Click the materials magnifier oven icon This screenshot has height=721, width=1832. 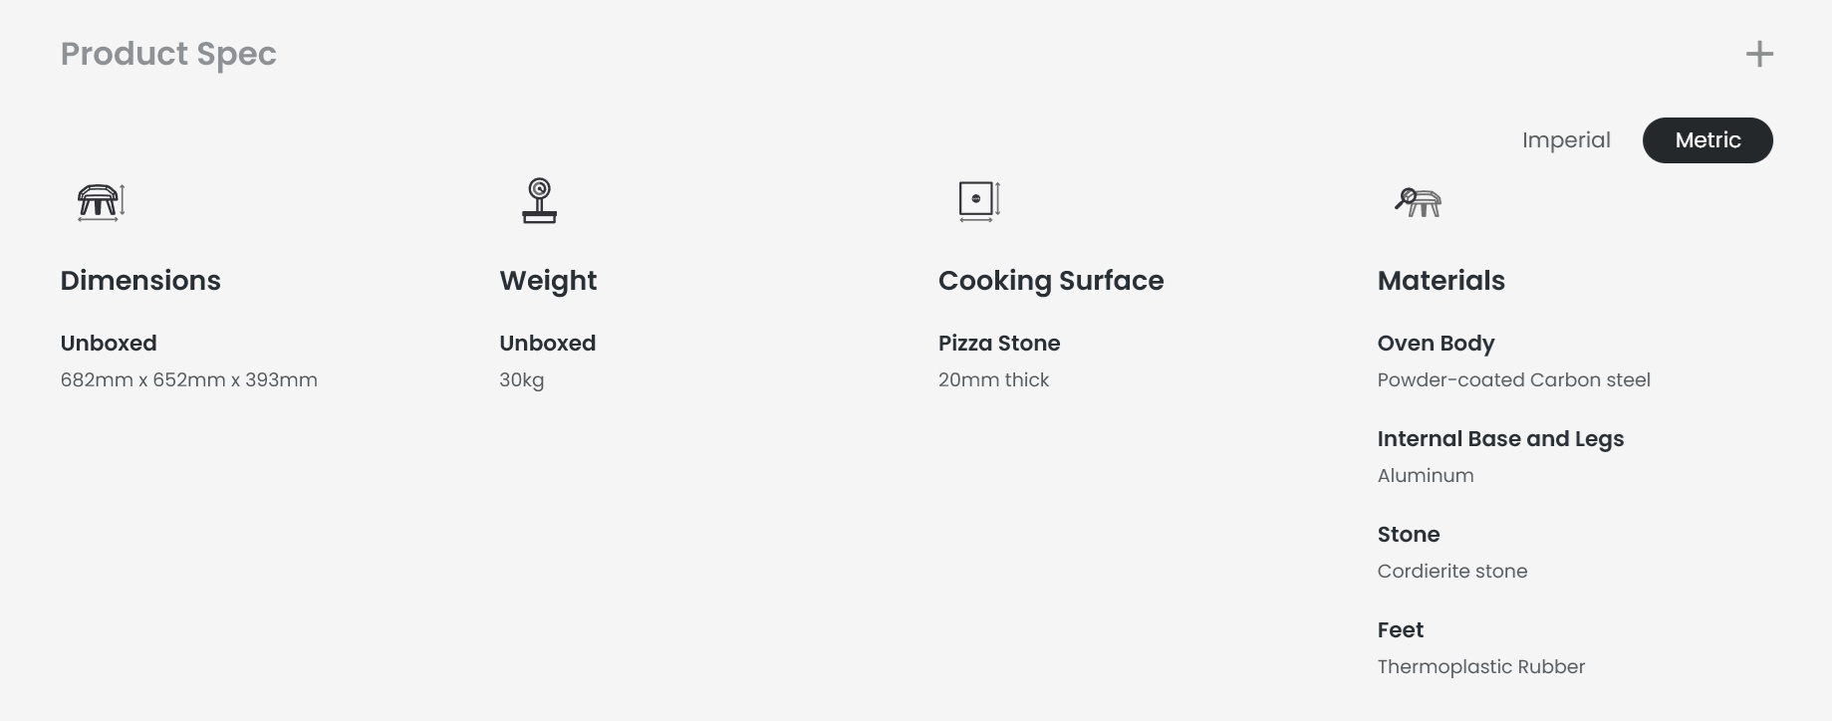[x=1418, y=202]
